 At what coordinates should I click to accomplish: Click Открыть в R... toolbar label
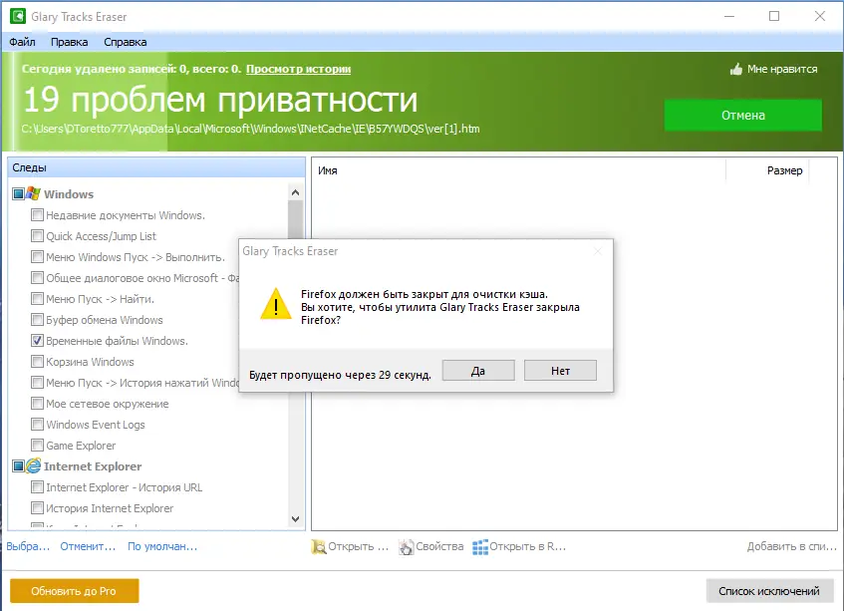(x=527, y=546)
